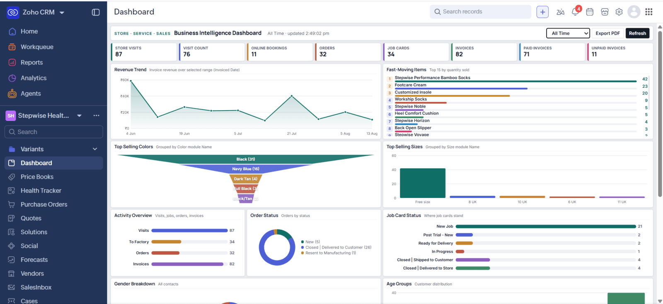
Task: Click the Unpaid Invoices 11 card
Action: coord(620,52)
